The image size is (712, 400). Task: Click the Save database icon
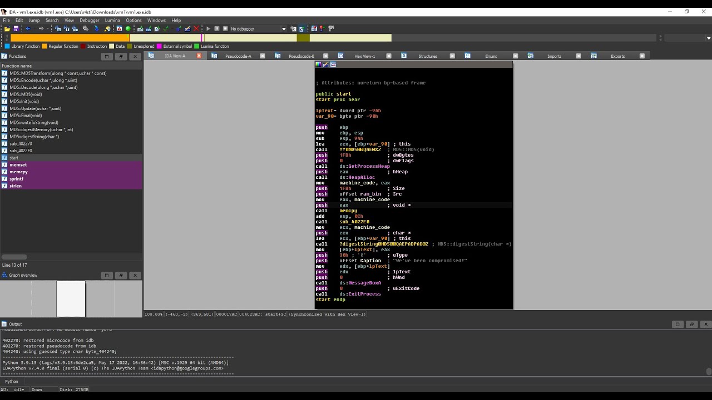(16, 28)
